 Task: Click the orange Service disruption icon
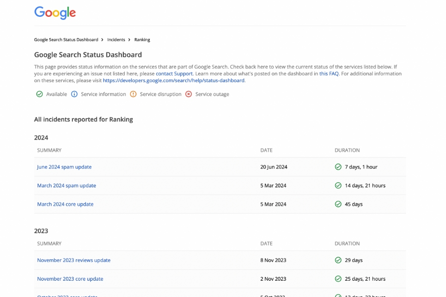(x=132, y=94)
